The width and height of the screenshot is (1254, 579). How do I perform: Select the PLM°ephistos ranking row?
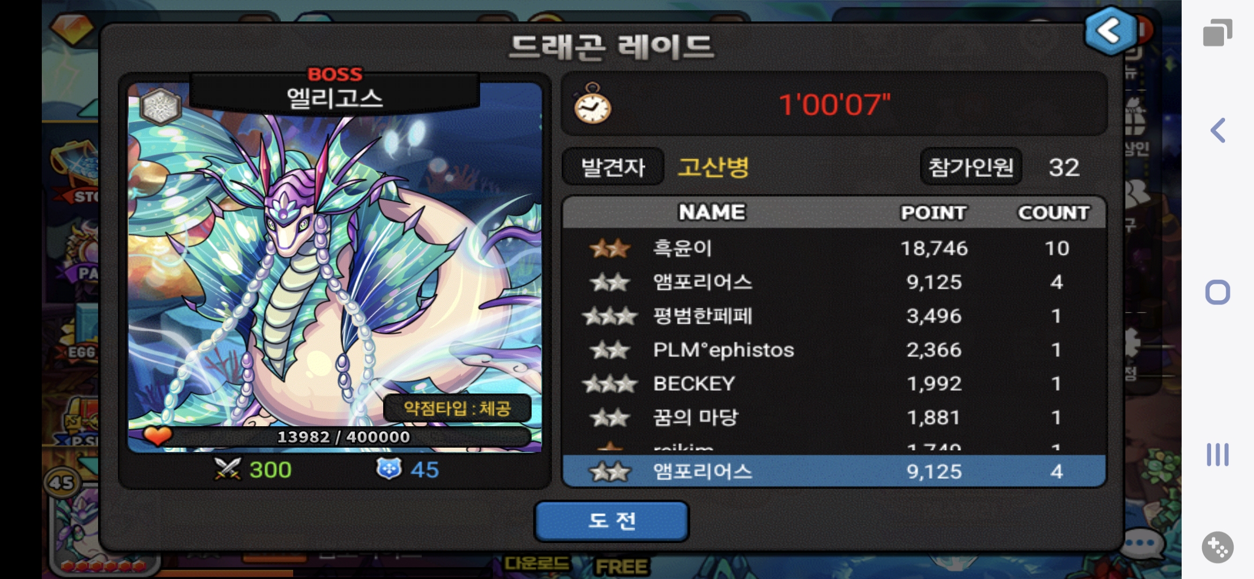click(x=834, y=350)
